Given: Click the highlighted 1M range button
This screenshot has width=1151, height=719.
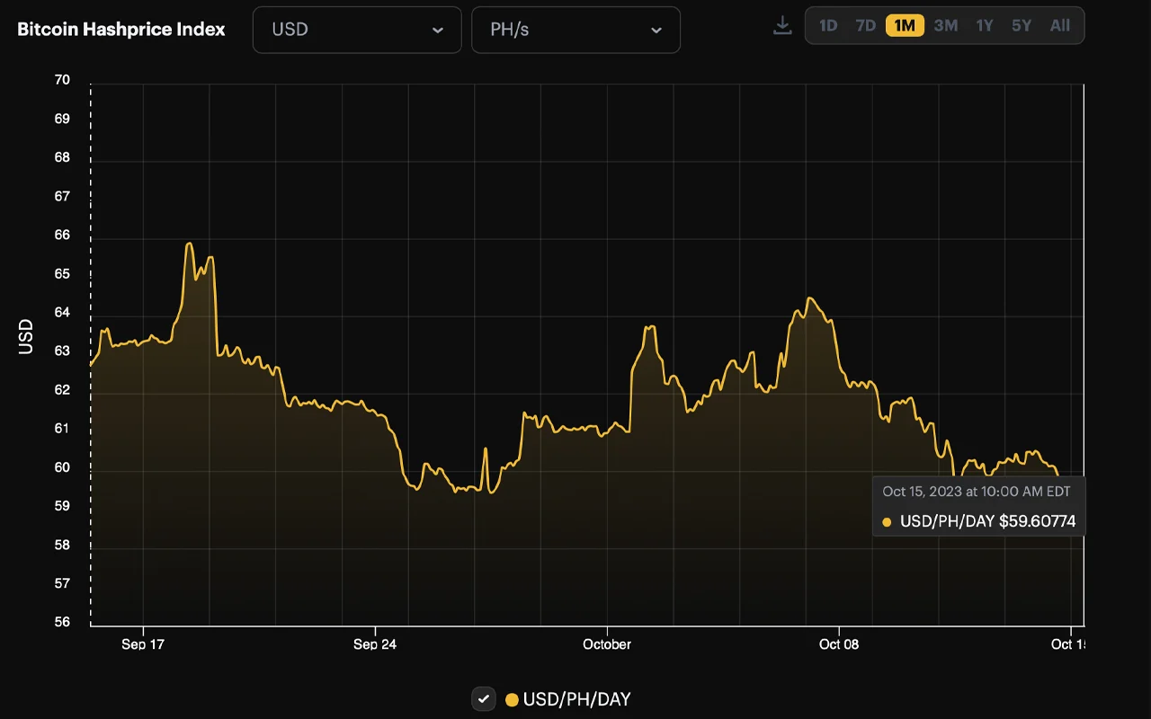Looking at the screenshot, I should (x=905, y=26).
